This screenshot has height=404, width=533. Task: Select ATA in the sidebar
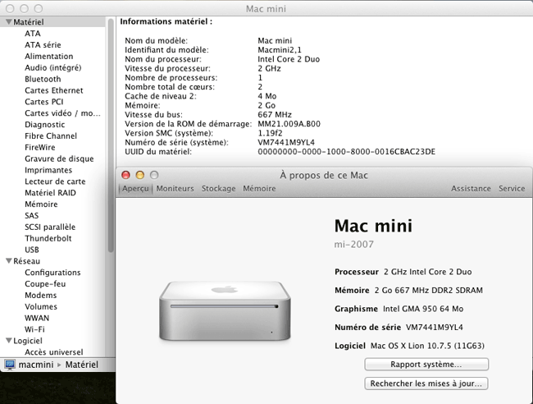(33, 34)
